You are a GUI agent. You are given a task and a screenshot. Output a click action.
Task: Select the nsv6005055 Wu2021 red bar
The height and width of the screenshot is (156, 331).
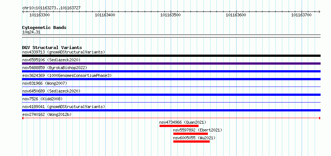tap(192, 142)
